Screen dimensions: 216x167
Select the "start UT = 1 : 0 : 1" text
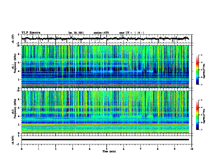coord(132,33)
